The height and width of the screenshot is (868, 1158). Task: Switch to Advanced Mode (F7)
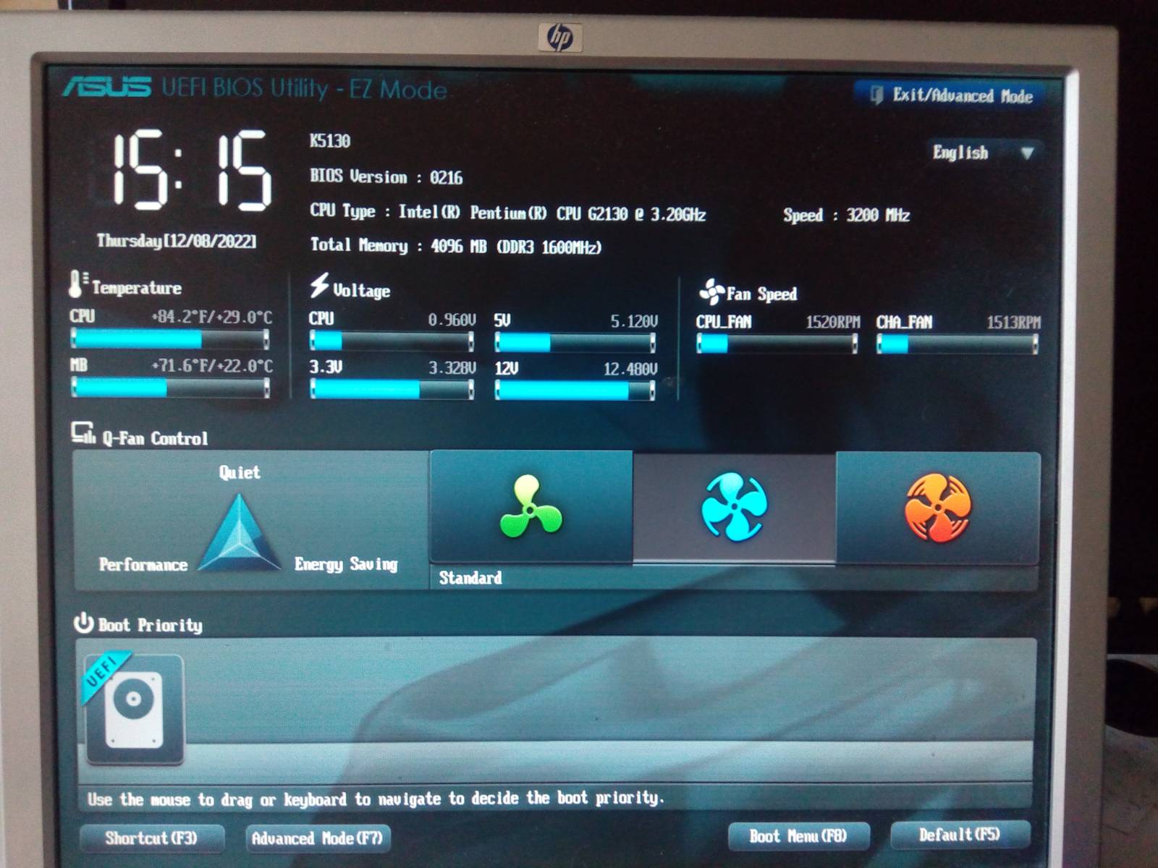click(x=318, y=838)
